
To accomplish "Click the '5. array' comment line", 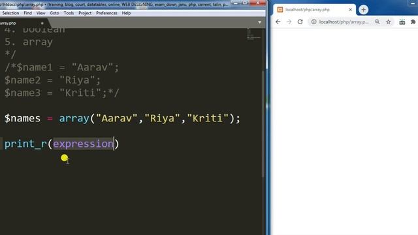I will click(29, 42).
